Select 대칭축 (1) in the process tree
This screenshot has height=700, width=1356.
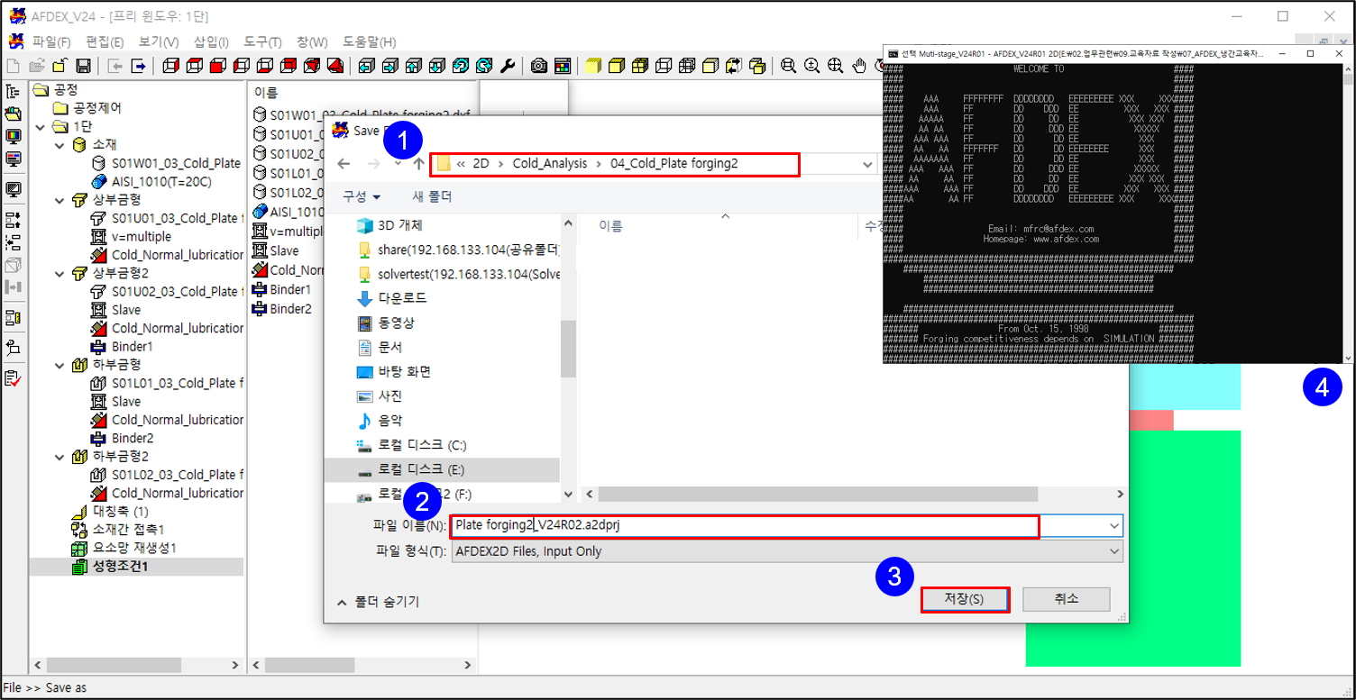pyautogui.click(x=121, y=512)
